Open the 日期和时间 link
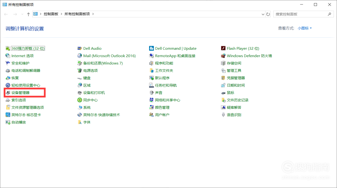Image resolution: width=337 pixels, height=188 pixels. click(236, 85)
